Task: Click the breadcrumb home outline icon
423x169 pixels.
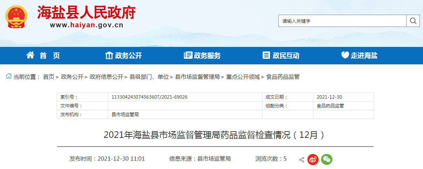Action: point(8,76)
